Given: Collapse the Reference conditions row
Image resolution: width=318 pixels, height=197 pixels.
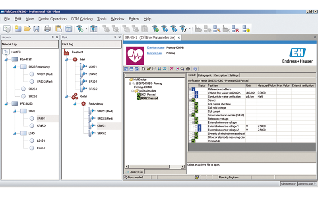Looking at the screenshot, I should click(x=190, y=90).
